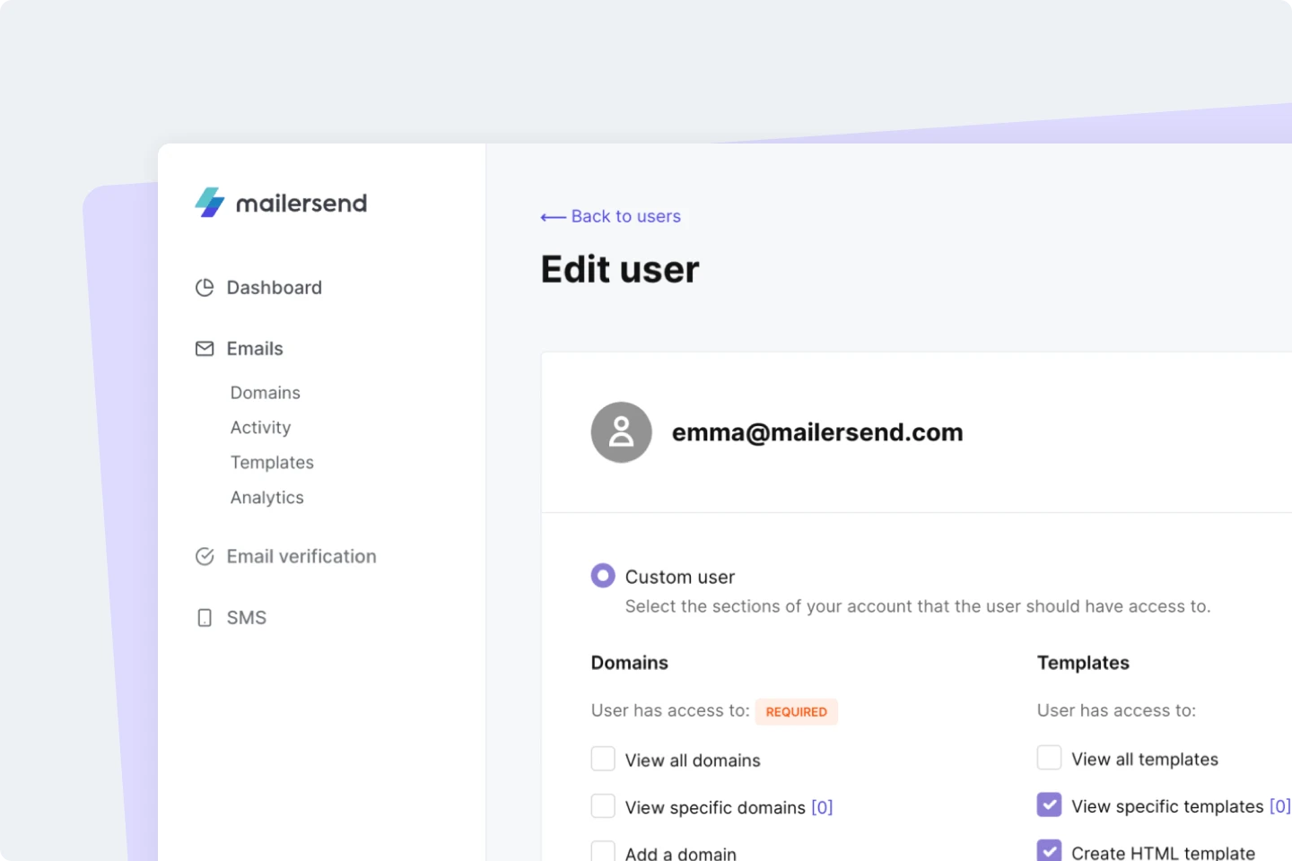Go to the Domains submenu item
Viewport: 1292px width, 861px height.
266,393
